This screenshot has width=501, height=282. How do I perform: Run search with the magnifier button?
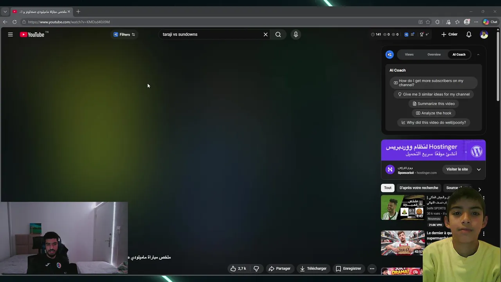tap(278, 34)
